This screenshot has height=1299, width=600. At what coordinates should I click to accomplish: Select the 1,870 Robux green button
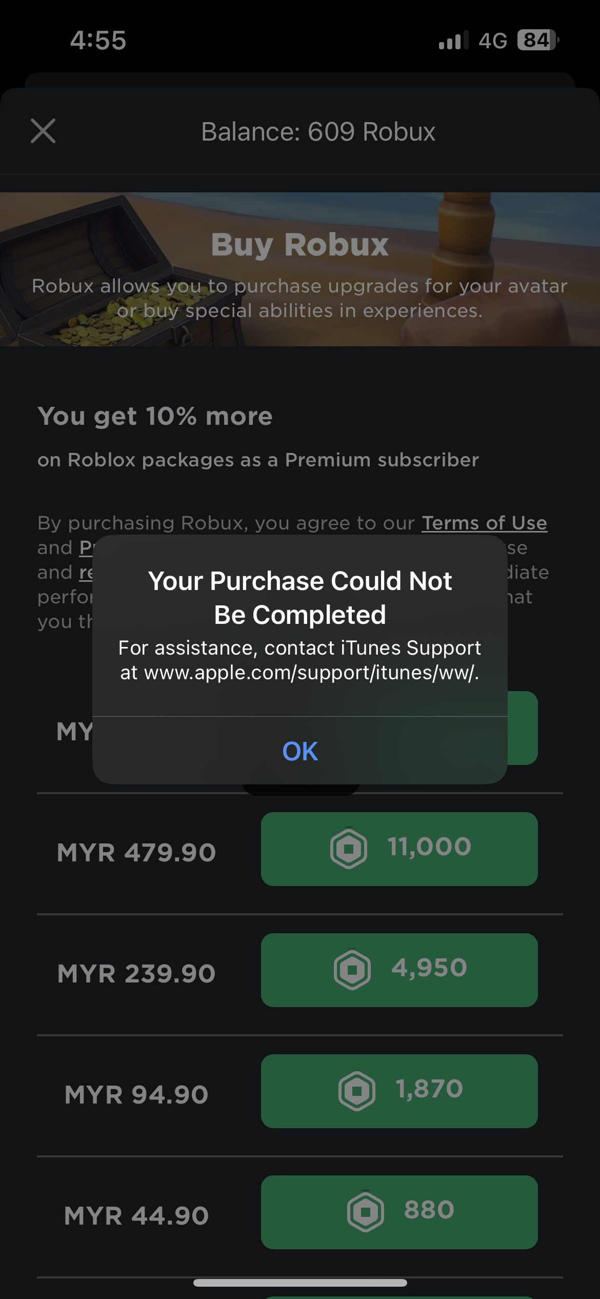[x=399, y=1091]
